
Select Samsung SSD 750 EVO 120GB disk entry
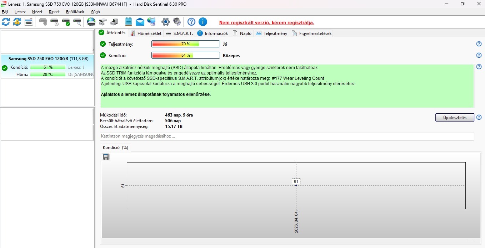47,67
